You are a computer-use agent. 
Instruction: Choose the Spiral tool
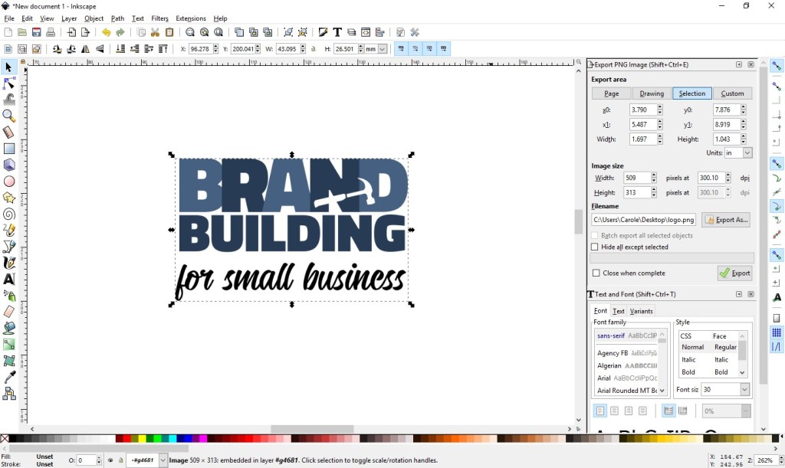coord(9,214)
